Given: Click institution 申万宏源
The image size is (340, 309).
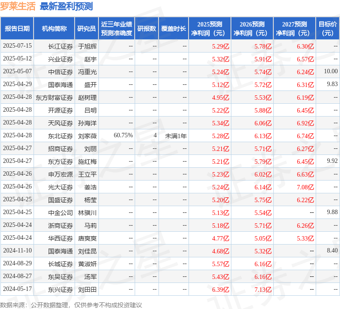Looking at the screenshot, I should click(x=60, y=174).
